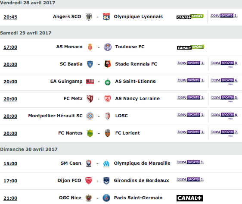
Task: Click the FC Lorient team name
Action: 127,133
